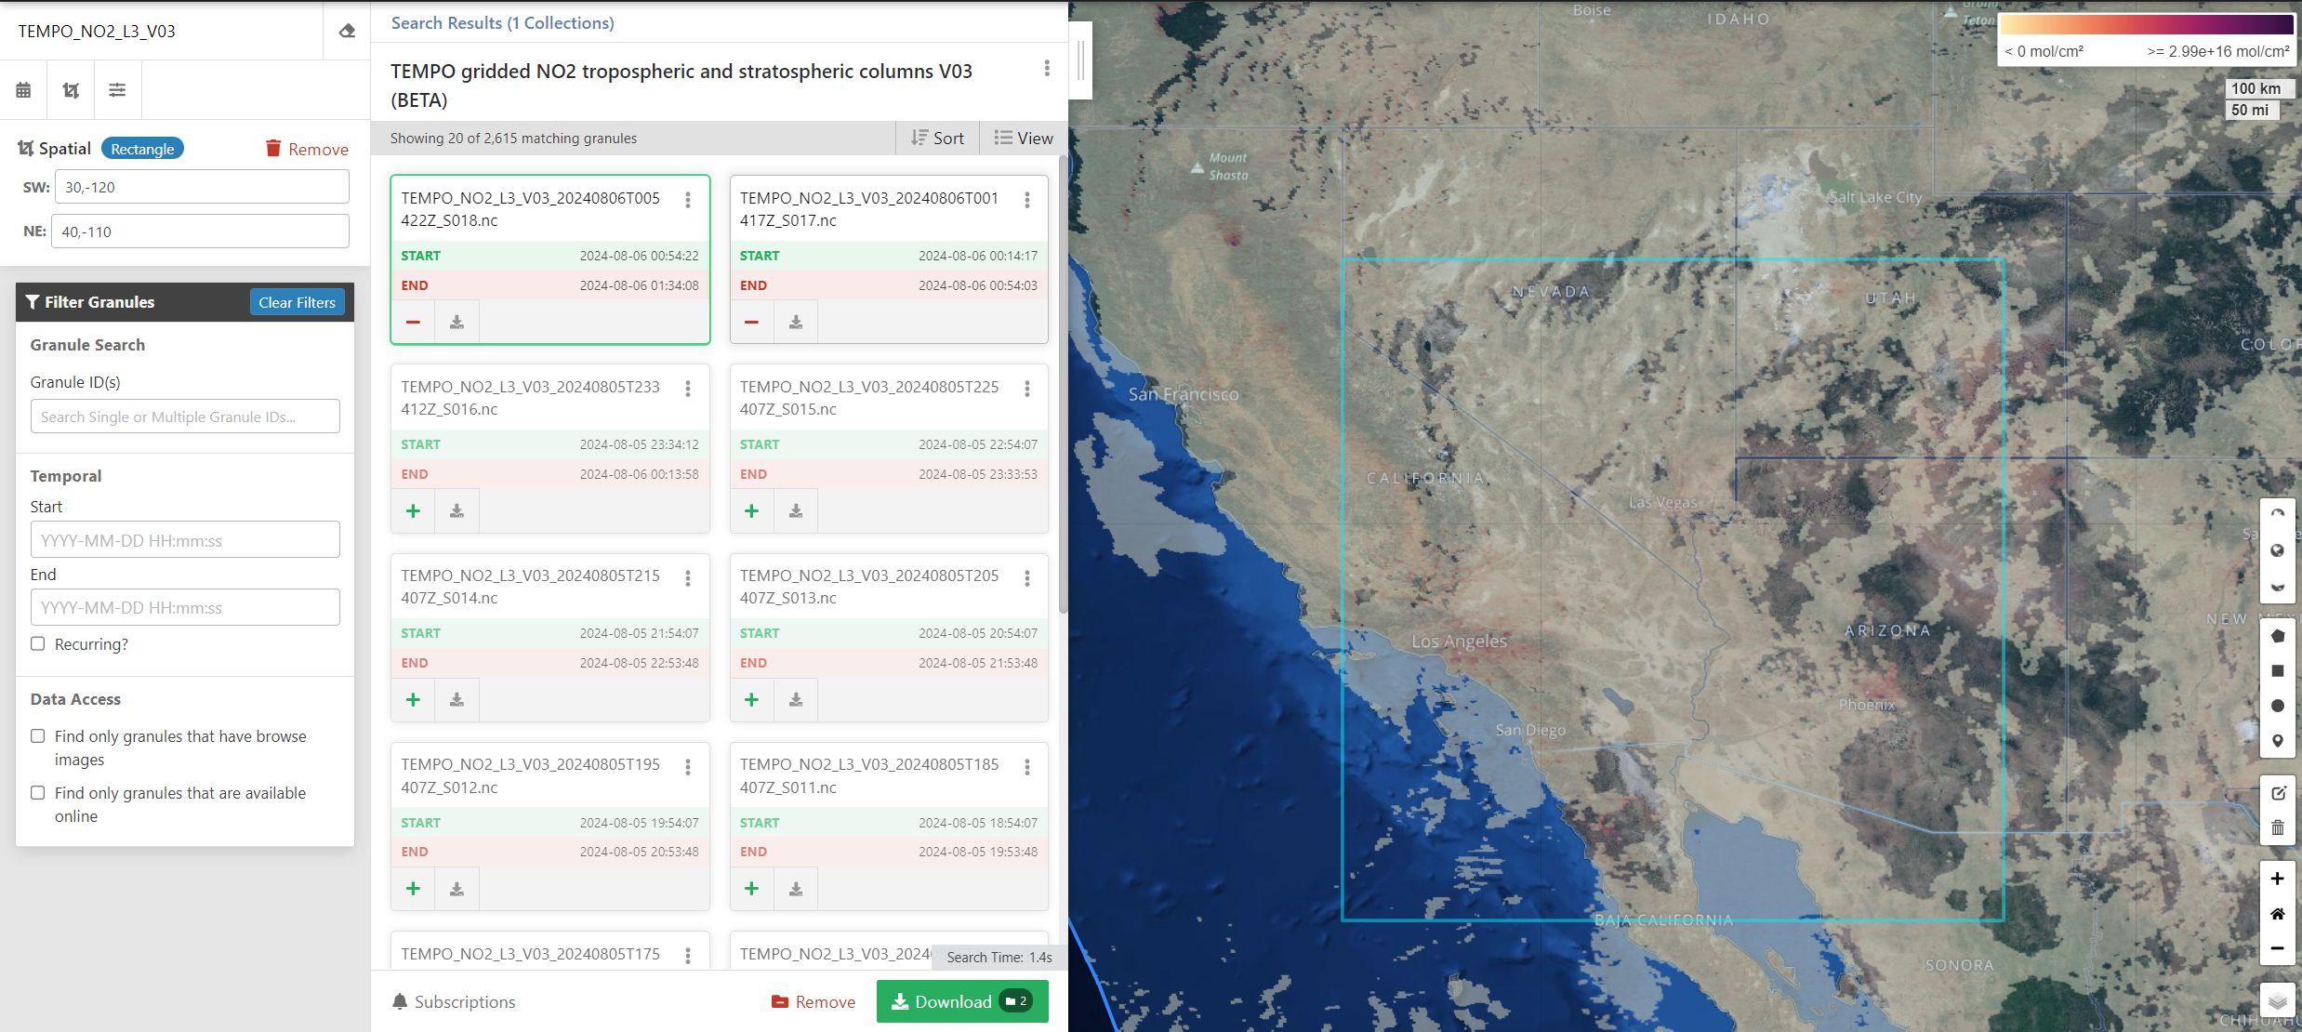Toggle the Recurring checkbox
Viewport: 2302px width, 1032px height.
[x=38, y=643]
